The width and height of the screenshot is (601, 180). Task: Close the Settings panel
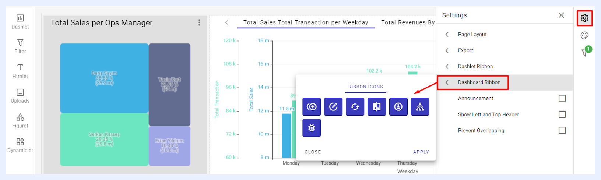click(x=561, y=15)
